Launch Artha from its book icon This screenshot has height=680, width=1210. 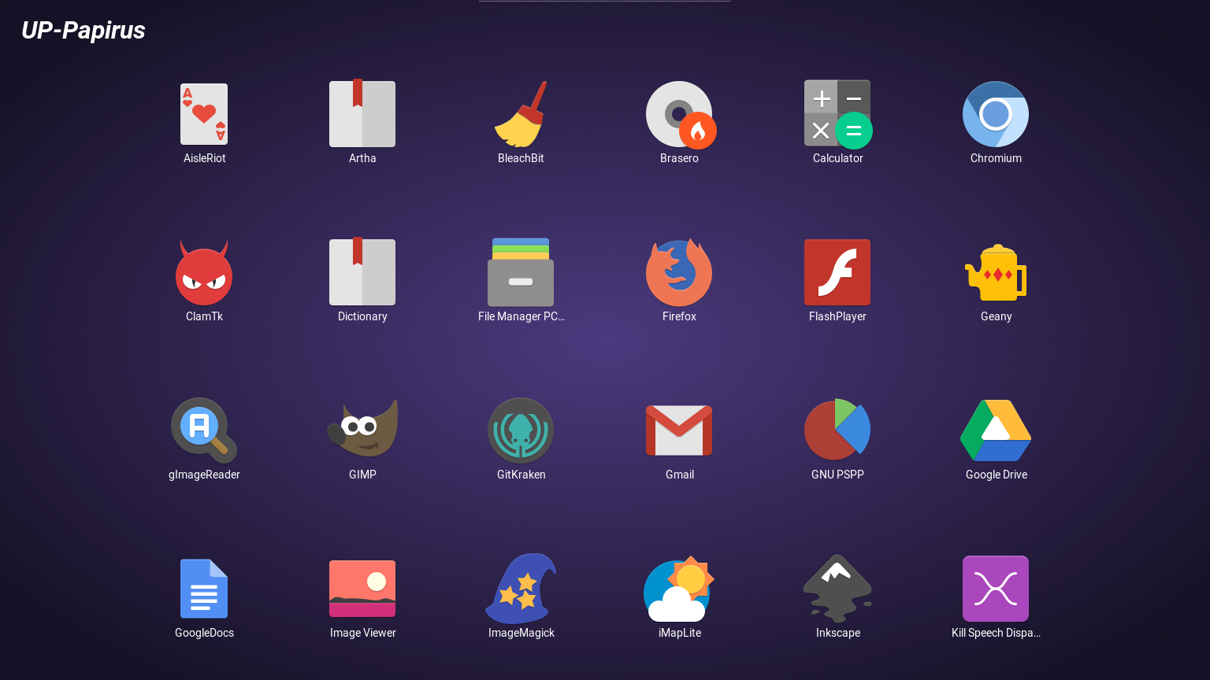pos(362,113)
